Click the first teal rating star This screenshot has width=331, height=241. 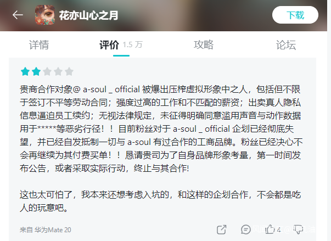25,71
